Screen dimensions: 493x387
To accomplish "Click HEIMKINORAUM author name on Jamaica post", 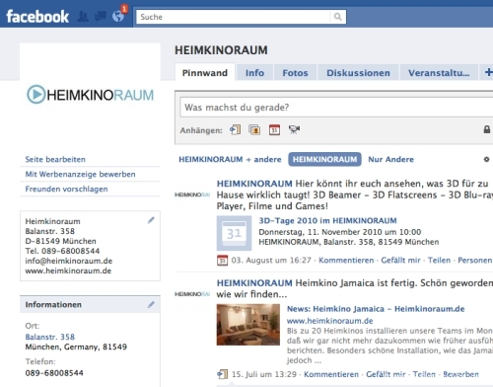I will (254, 282).
